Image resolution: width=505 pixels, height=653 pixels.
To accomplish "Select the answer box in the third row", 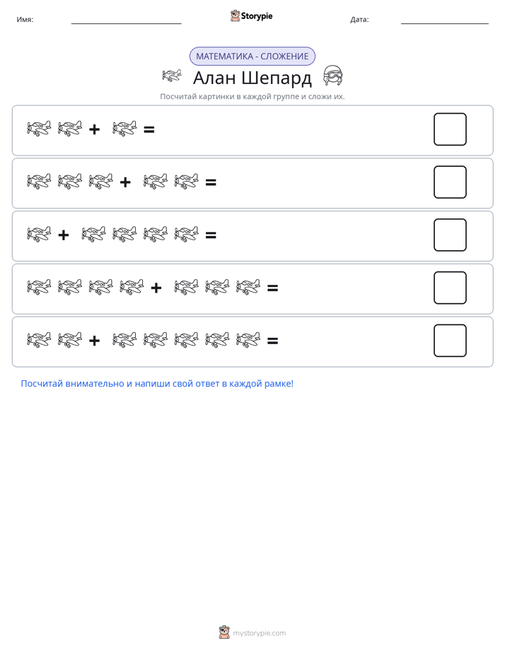I will point(450,235).
